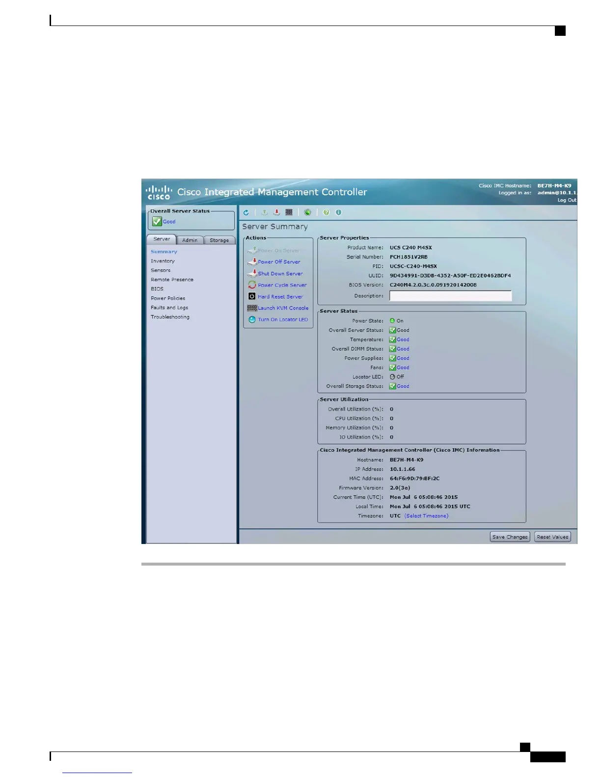Click the Info toolbar icon
This screenshot has height=777, width=601.
coord(338,212)
